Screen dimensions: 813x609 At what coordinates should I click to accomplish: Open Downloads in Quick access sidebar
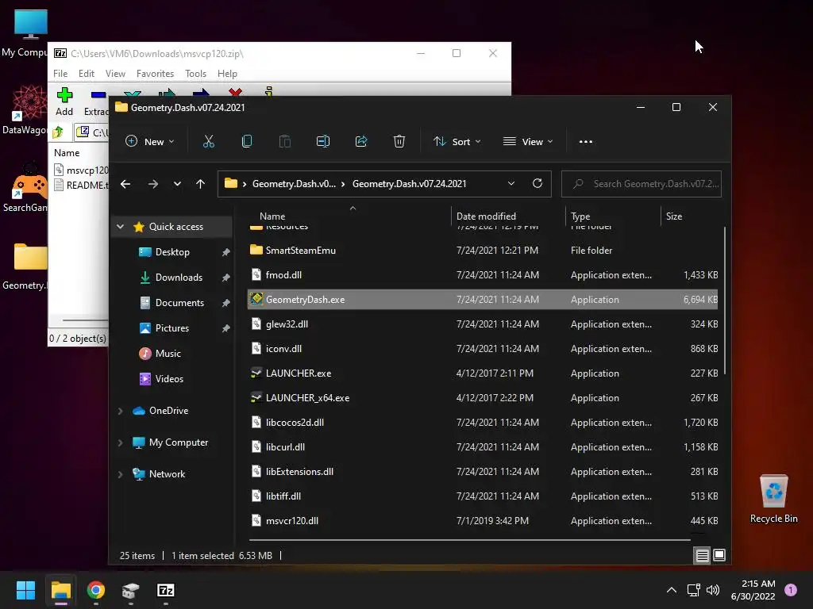pyautogui.click(x=179, y=278)
